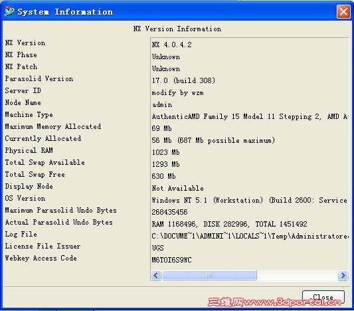Select the 'UGS' issuer value
This screenshot has height=311, width=354.
click(x=157, y=248)
